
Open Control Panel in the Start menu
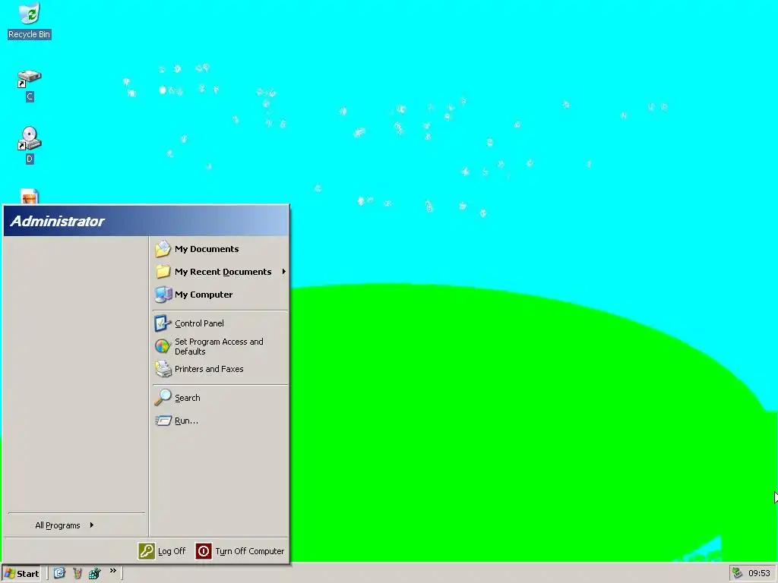pos(220,323)
